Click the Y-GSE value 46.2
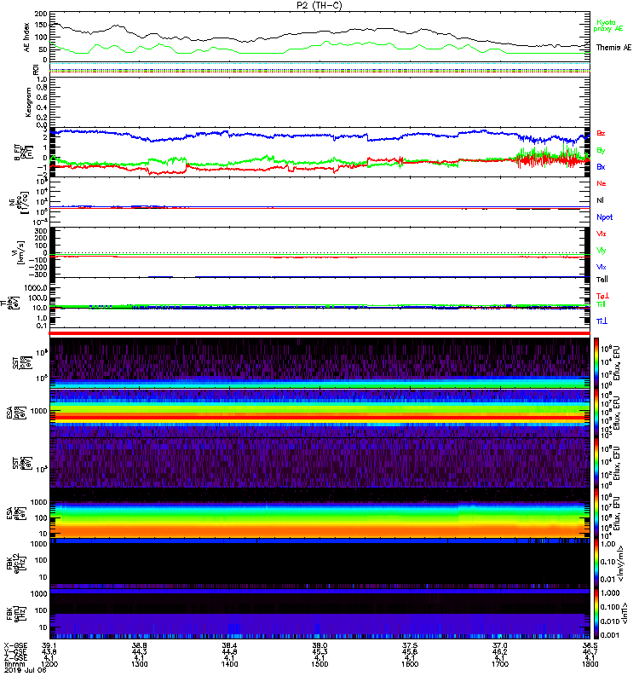 (x=500, y=652)
